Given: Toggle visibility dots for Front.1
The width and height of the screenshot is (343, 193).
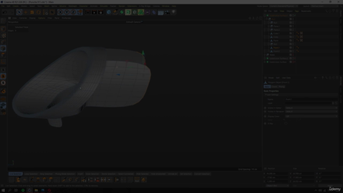Looking at the screenshot, I should [x=293, y=48].
